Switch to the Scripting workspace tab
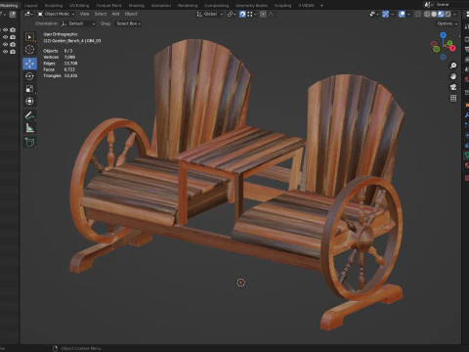This screenshot has width=469, height=352. (x=282, y=6)
